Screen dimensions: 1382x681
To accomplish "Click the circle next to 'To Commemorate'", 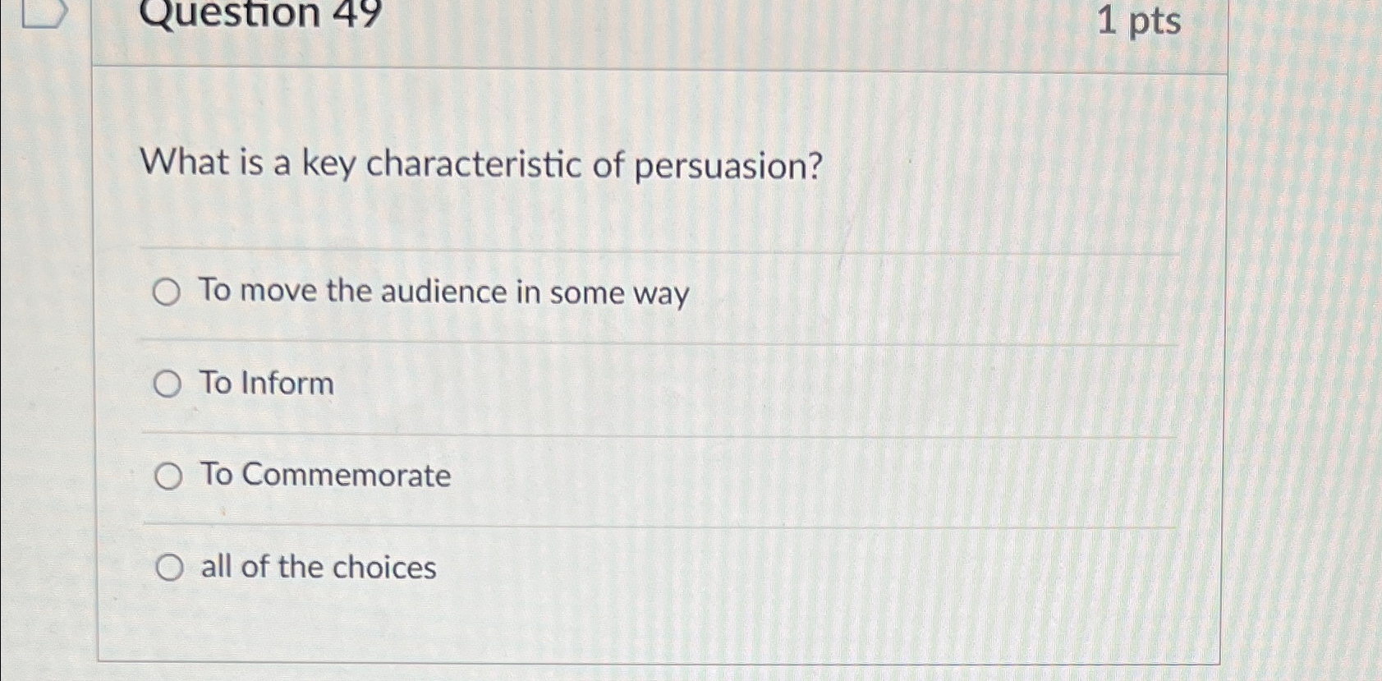I will pos(168,475).
